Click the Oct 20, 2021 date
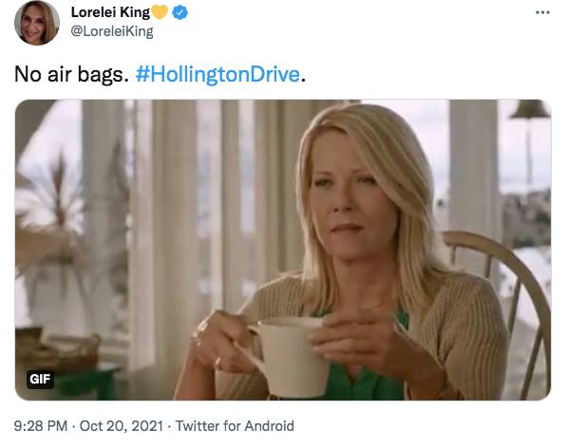 (x=122, y=425)
